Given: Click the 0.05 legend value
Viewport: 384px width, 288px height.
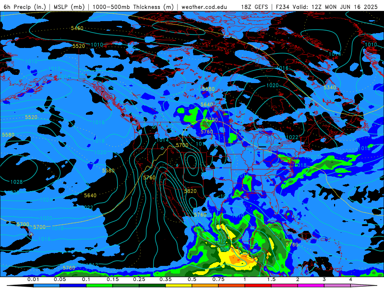Looking at the screenshot, I should click(x=60, y=279).
